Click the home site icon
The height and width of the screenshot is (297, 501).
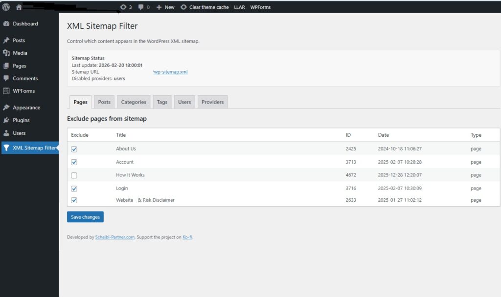[x=19, y=7]
